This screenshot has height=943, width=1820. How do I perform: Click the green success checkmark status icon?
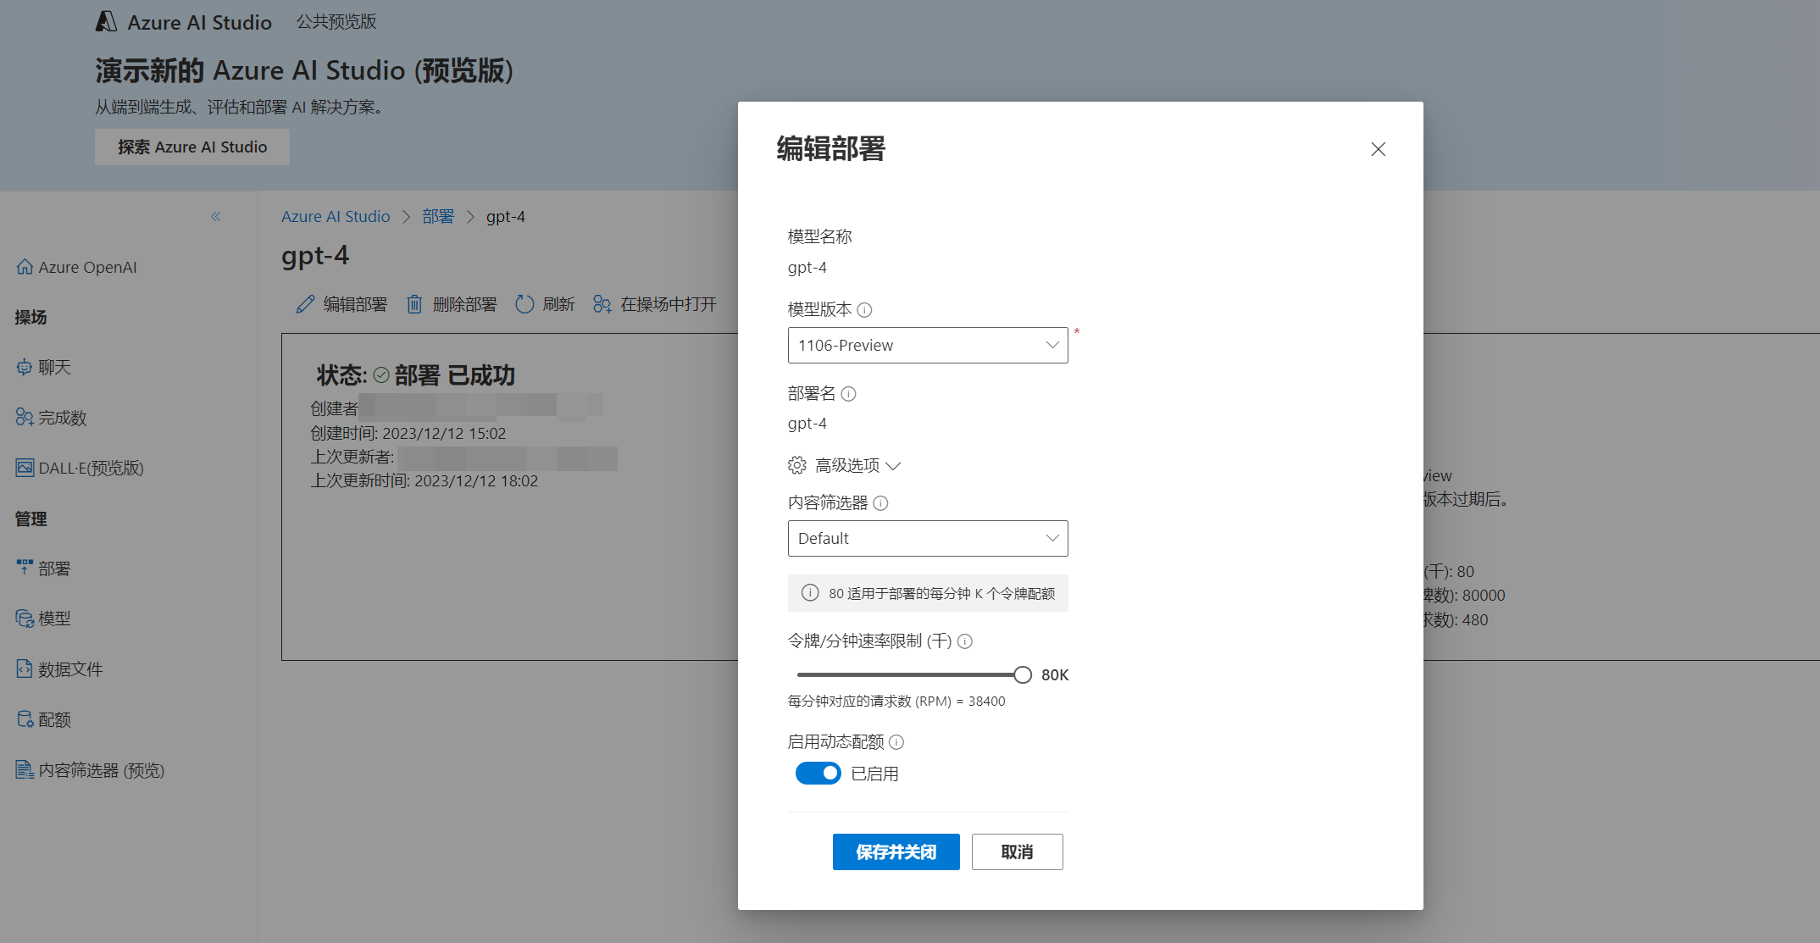pos(381,375)
